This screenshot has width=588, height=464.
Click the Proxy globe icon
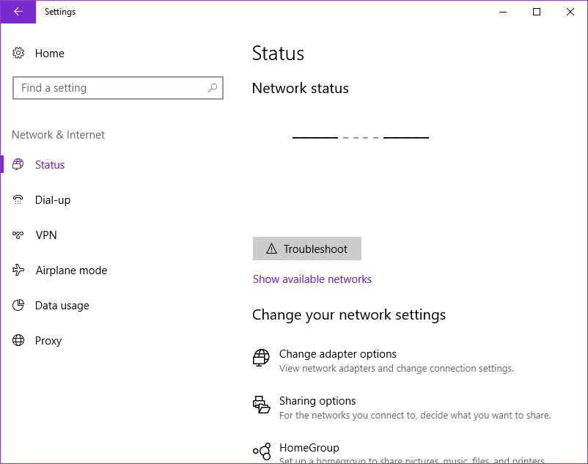tap(18, 340)
